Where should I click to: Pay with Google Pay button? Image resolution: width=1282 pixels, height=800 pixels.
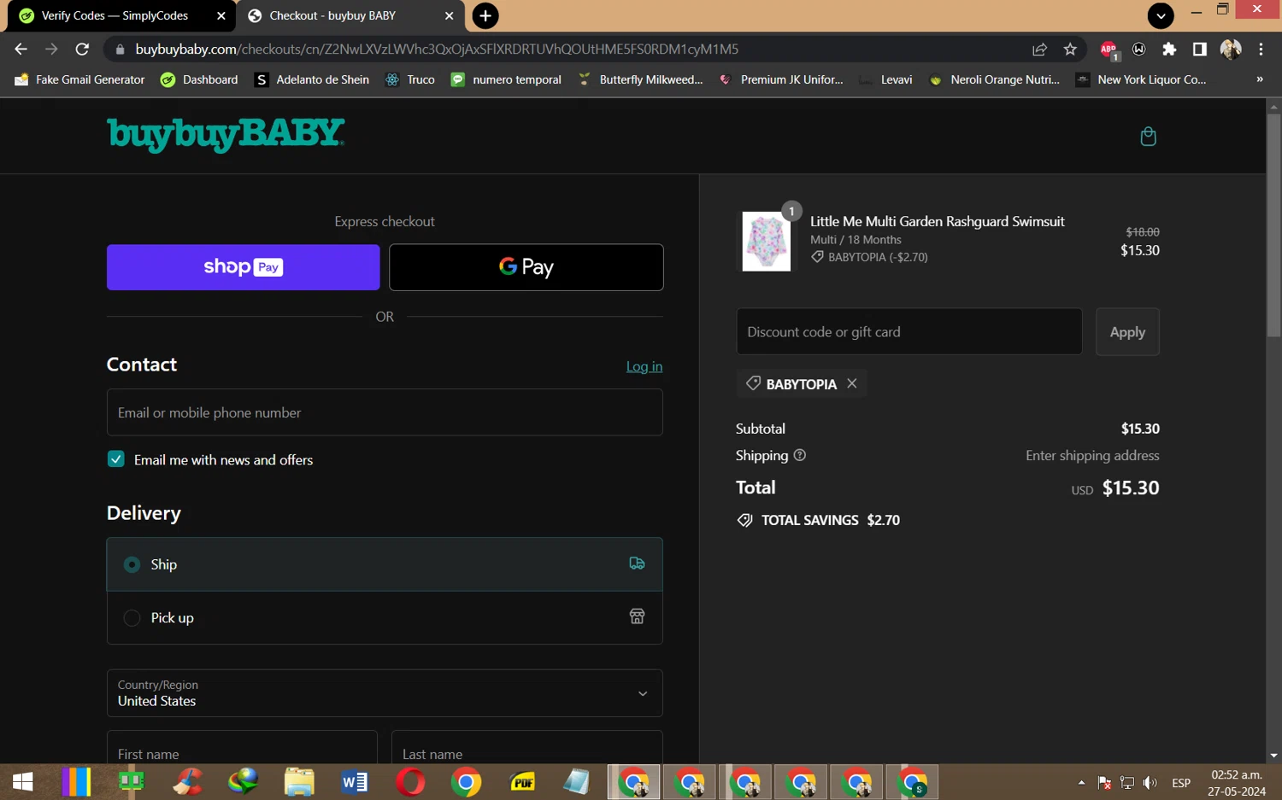[x=526, y=267]
